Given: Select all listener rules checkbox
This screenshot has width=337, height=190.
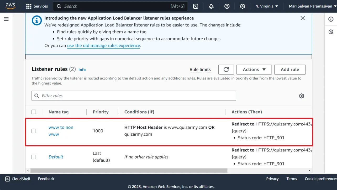Looking at the screenshot, I should tap(34, 112).
